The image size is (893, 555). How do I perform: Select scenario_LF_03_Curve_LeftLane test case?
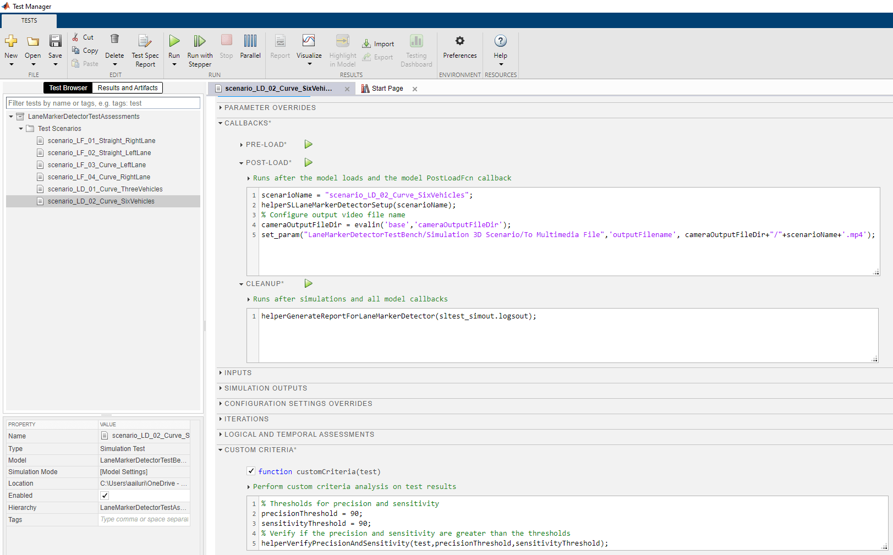[96, 165]
